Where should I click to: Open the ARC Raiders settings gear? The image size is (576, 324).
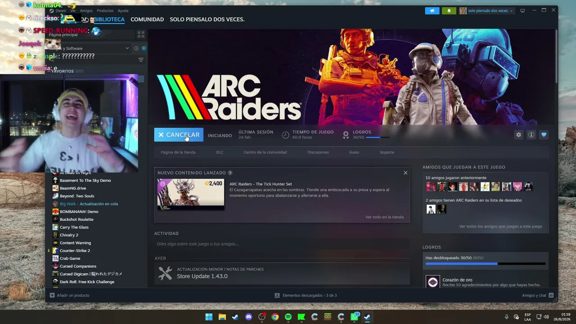tap(519, 135)
